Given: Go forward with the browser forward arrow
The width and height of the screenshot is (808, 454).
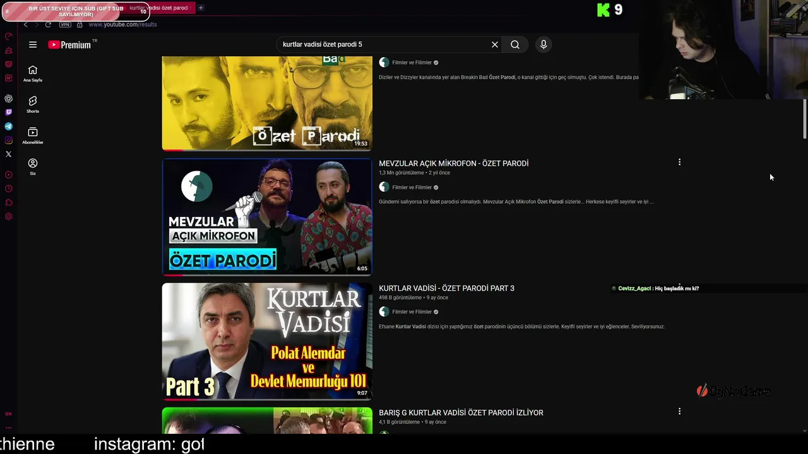Looking at the screenshot, I should pyautogui.click(x=37, y=25).
